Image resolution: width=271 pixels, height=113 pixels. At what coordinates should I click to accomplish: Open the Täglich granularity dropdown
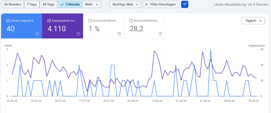[x=253, y=21]
